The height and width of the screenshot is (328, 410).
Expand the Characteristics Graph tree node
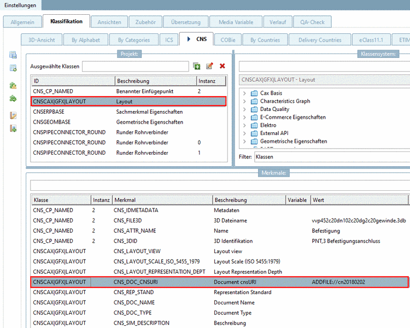[x=244, y=101]
